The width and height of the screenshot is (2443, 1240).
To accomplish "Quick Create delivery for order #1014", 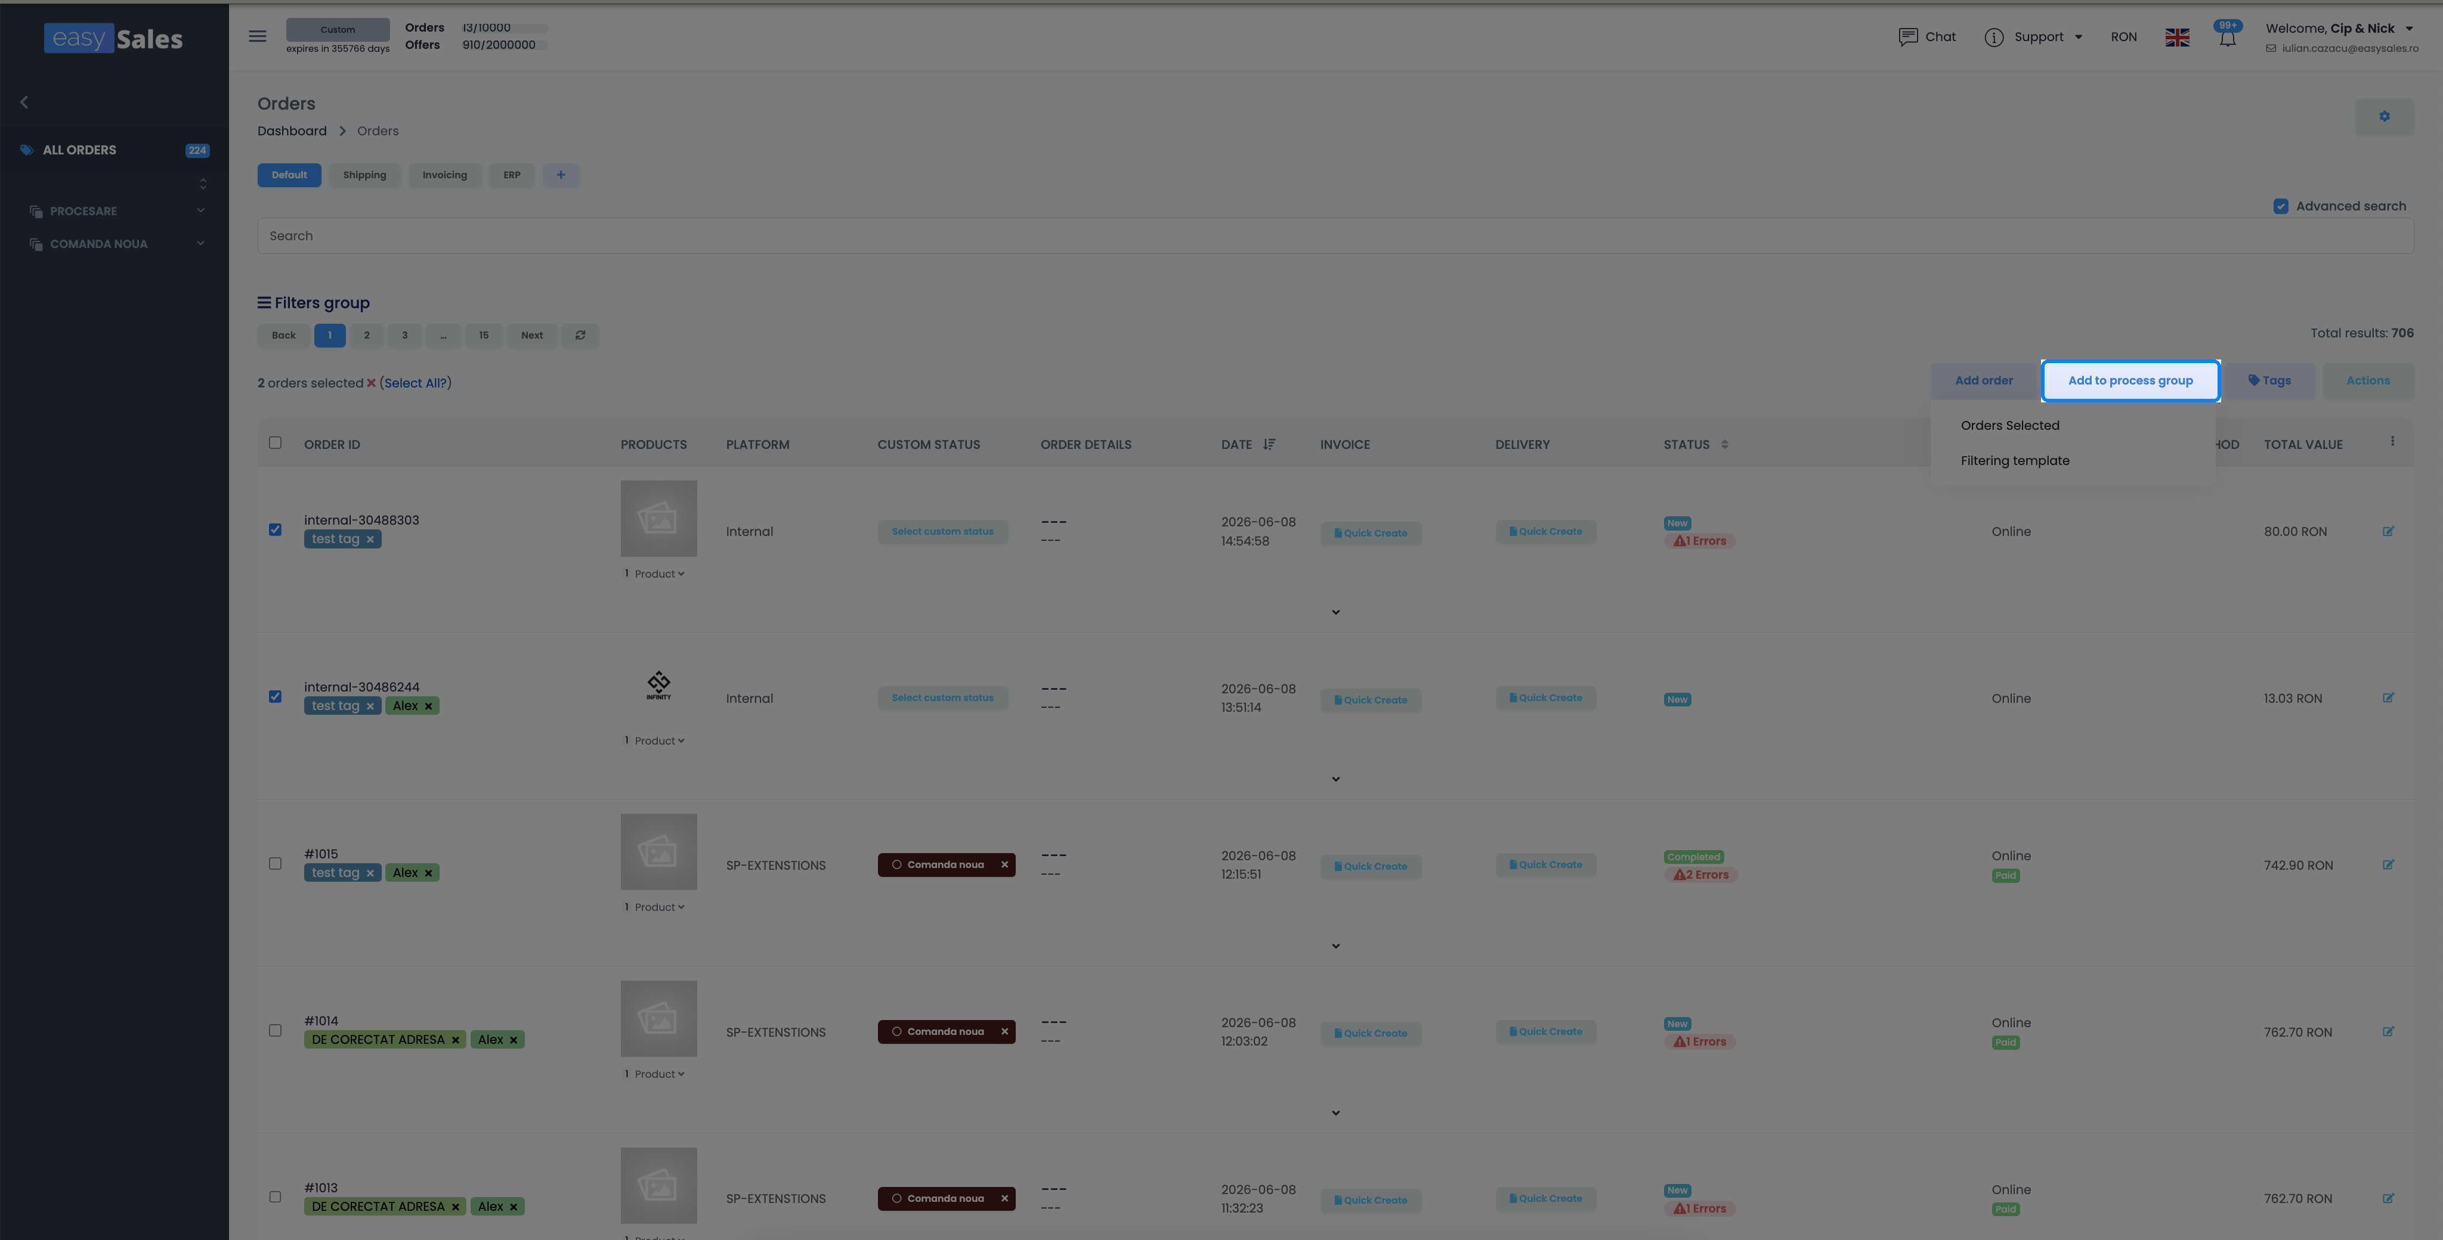I will tap(1546, 1031).
